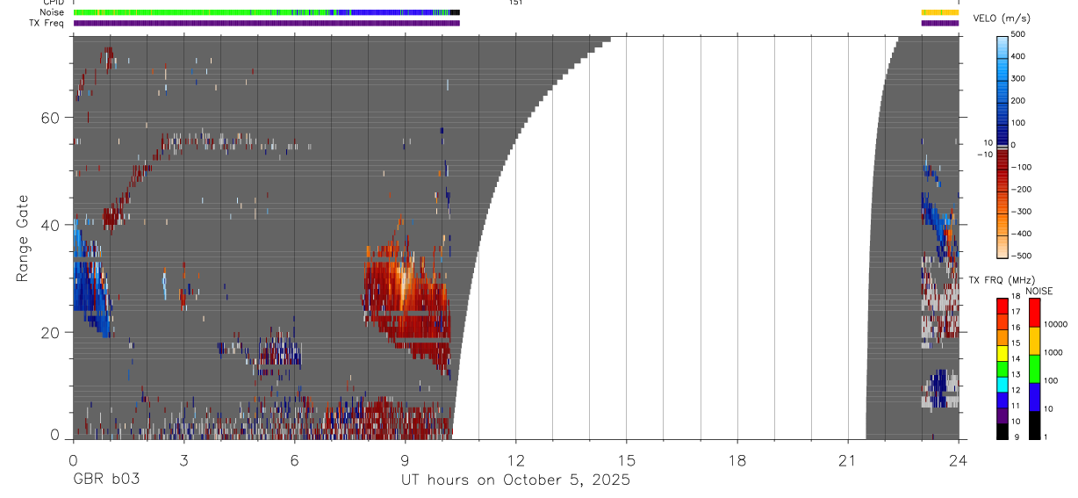
Task: Click TX FRQ legend label "15"
Action: (x=1015, y=343)
